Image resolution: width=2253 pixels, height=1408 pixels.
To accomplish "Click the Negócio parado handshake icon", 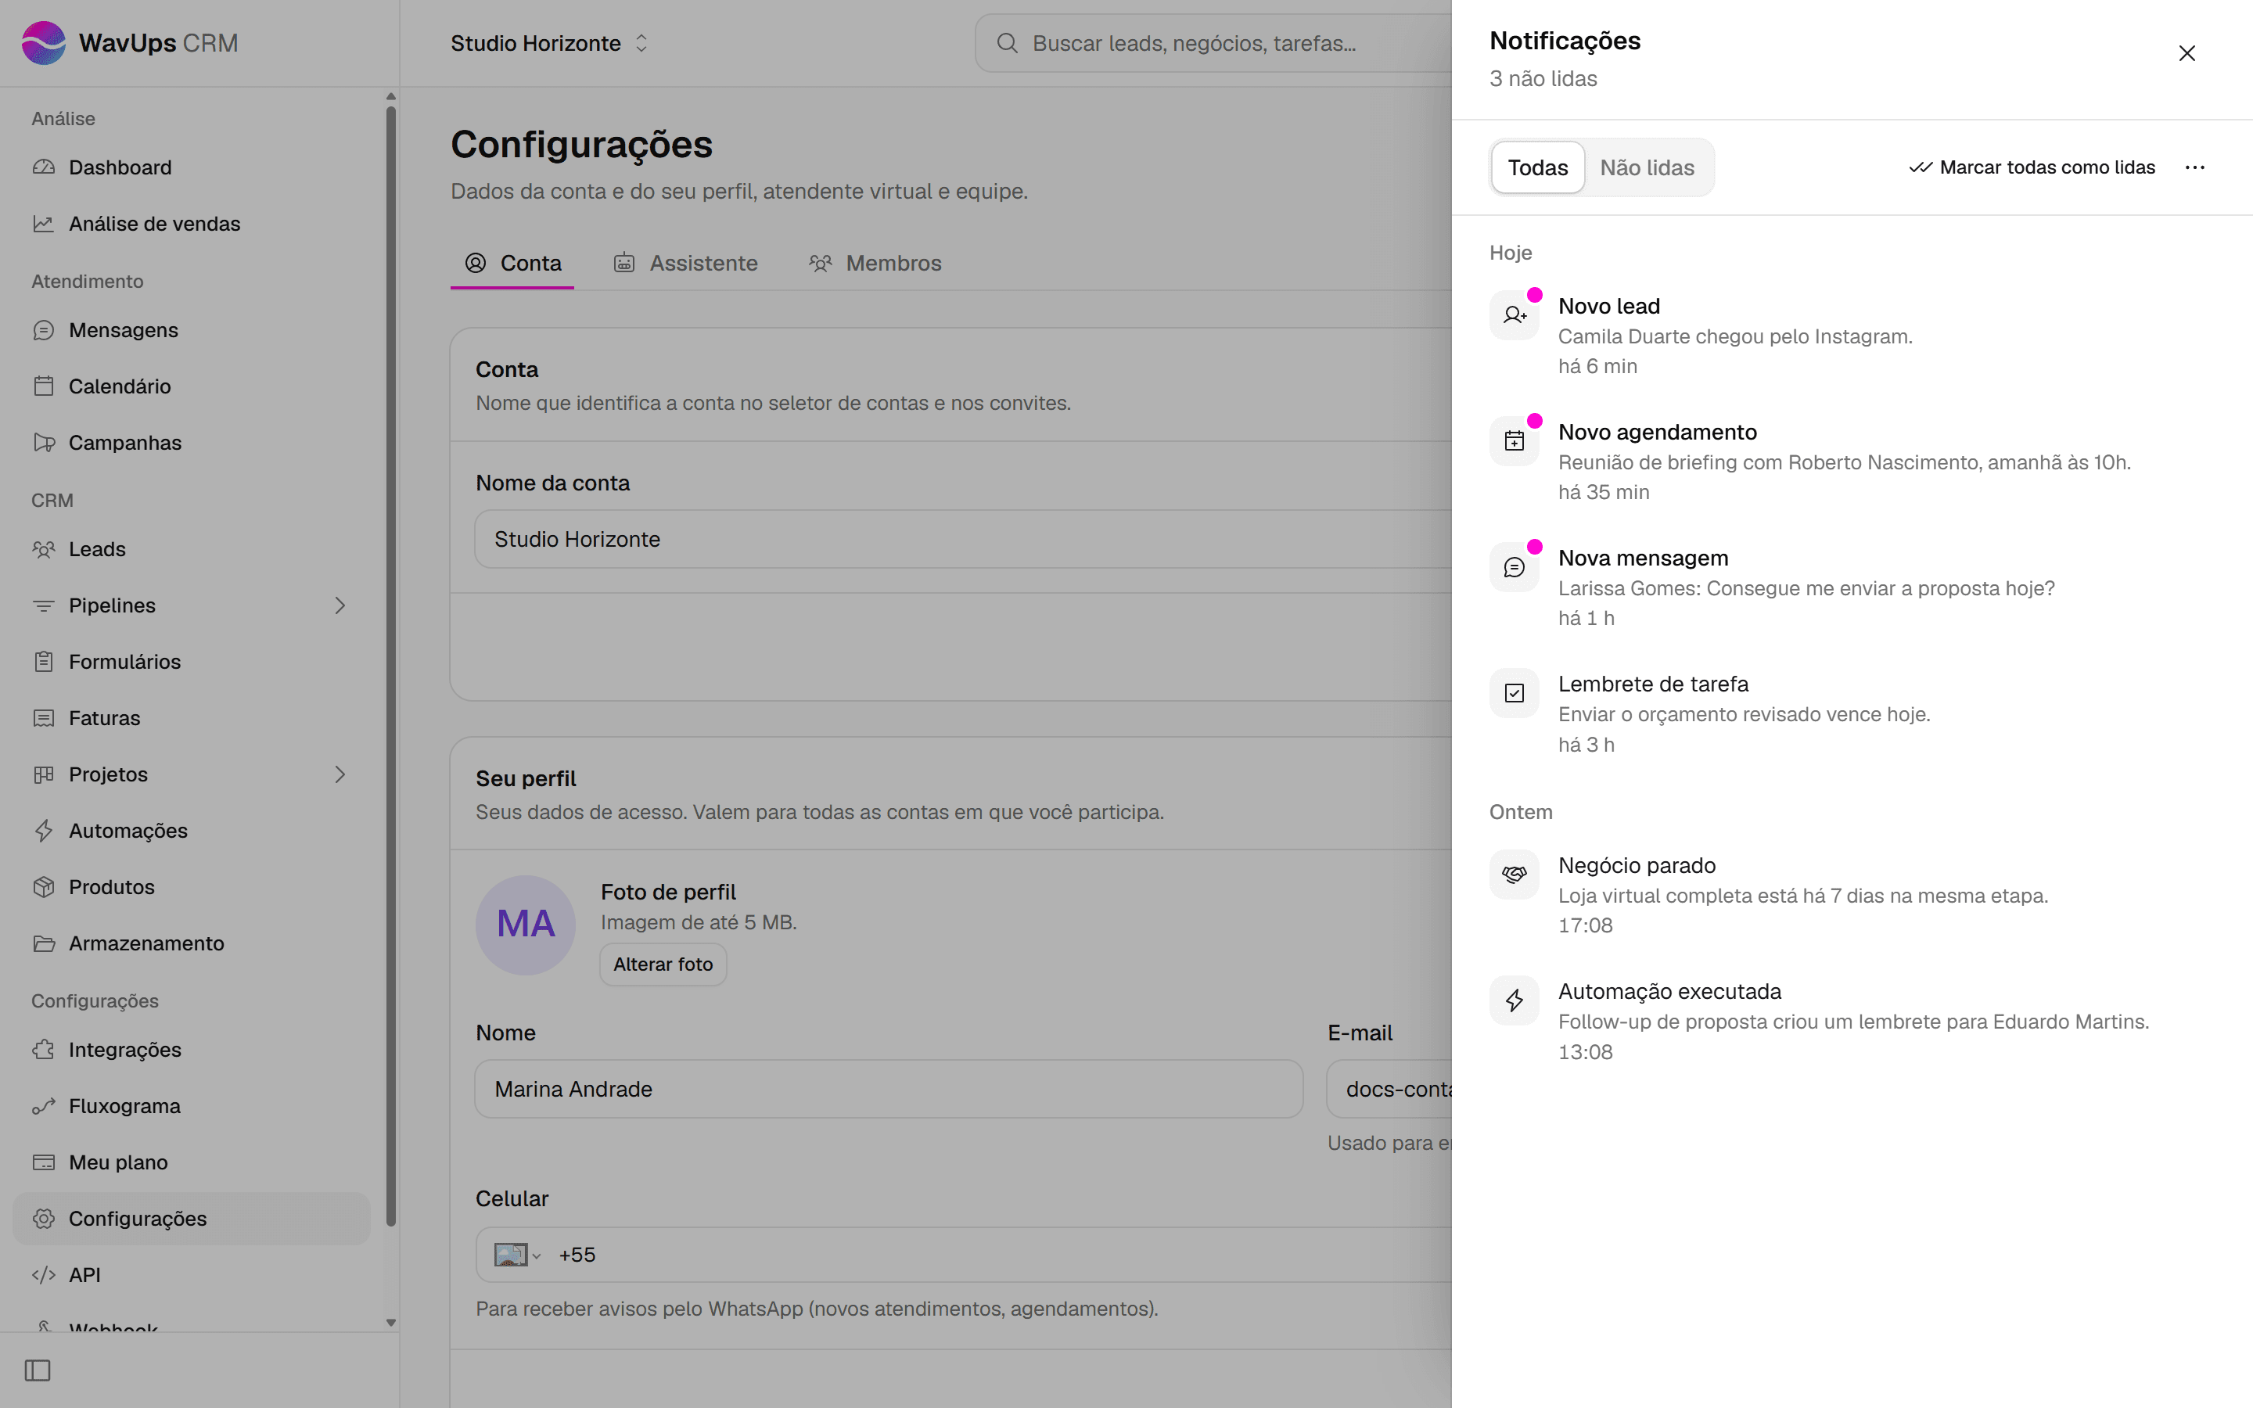I will point(1515,875).
